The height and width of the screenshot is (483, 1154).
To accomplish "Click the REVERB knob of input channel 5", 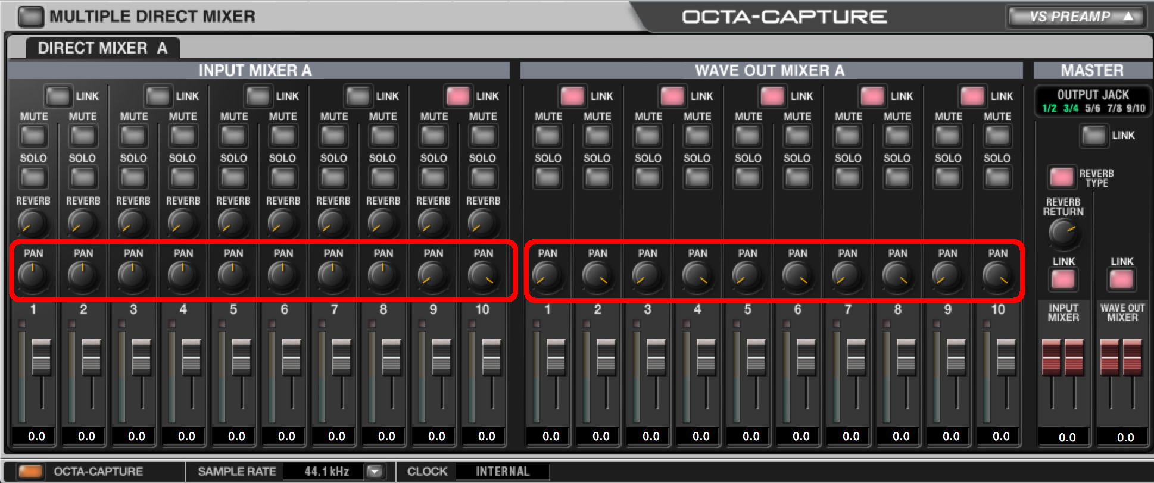I will click(x=232, y=224).
